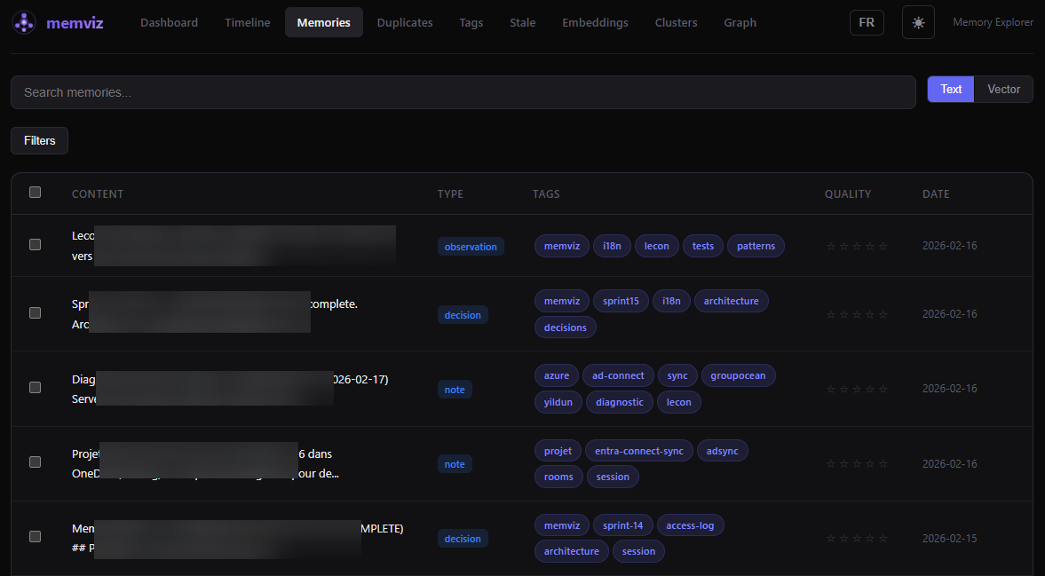Click the 'yildun' tag
Image resolution: width=1045 pixels, height=576 pixels.
click(x=558, y=402)
